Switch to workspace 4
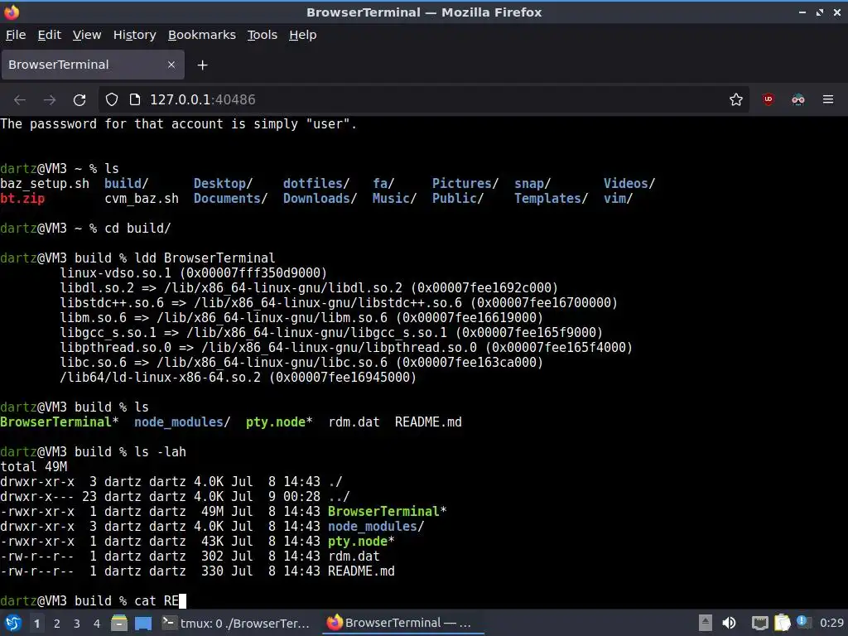 point(97,624)
